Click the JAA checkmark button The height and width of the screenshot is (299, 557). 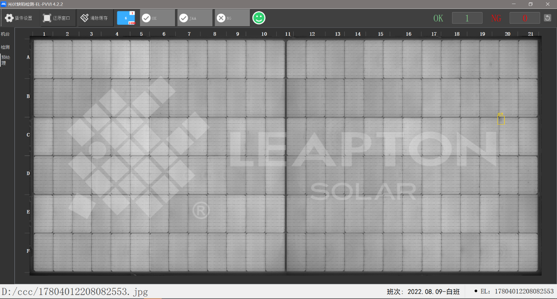pos(195,18)
